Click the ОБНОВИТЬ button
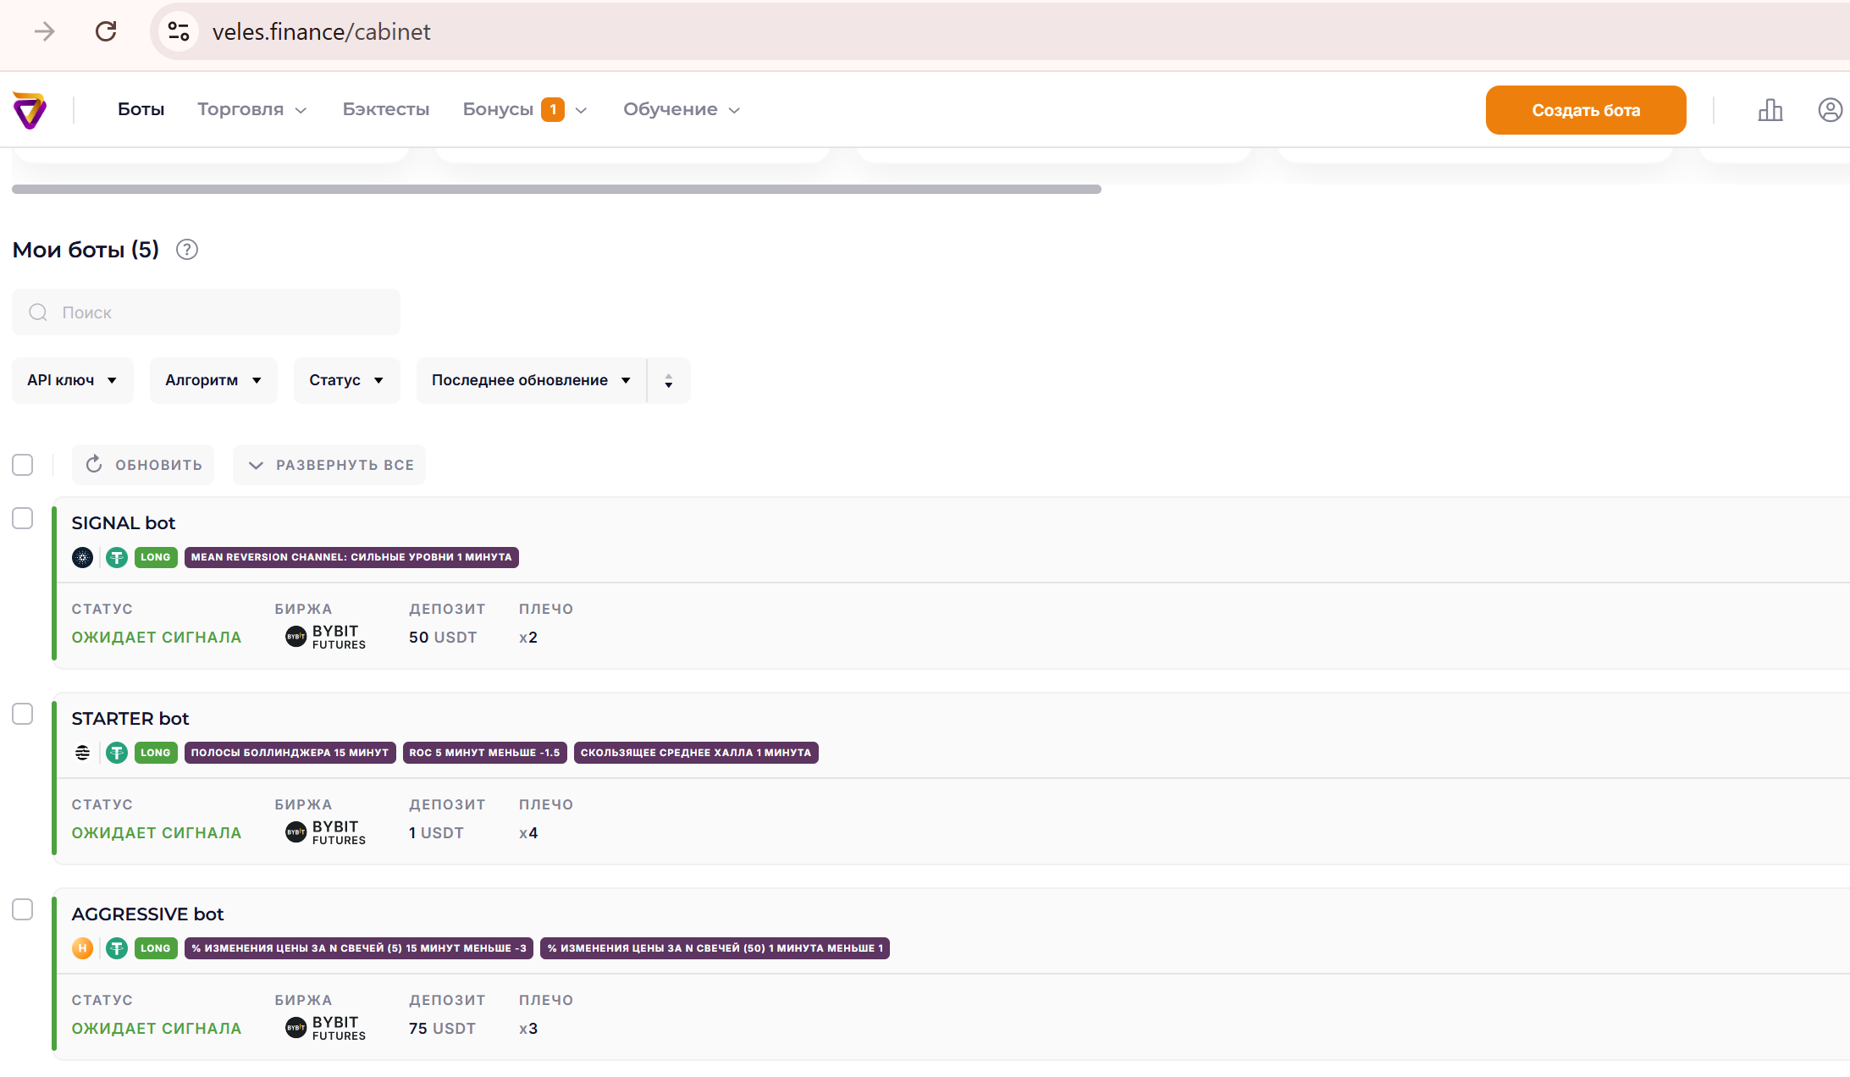 [143, 465]
